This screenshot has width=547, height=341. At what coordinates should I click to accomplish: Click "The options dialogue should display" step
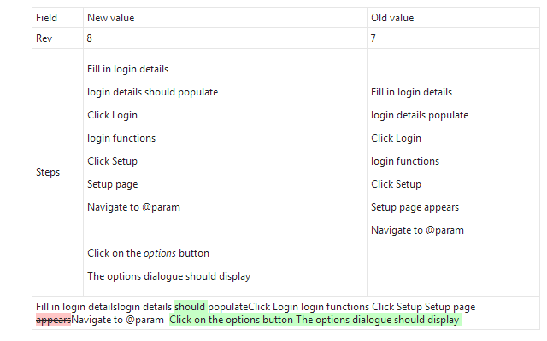click(x=168, y=276)
